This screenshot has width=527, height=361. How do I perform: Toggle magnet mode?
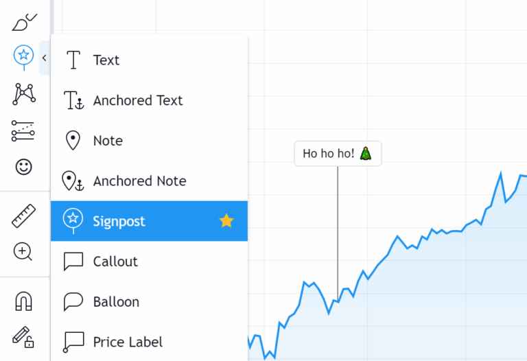click(x=24, y=301)
